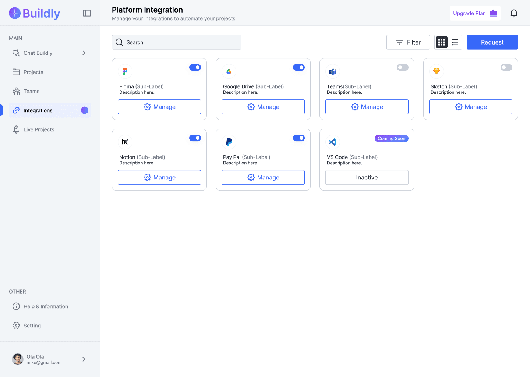This screenshot has height=377, width=530.
Task: Enable the Sketch integration toggle
Action: coord(506,67)
